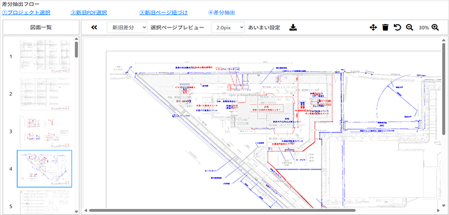Select page 5 thumbnail
The height and width of the screenshot is (215, 449).
point(45,202)
